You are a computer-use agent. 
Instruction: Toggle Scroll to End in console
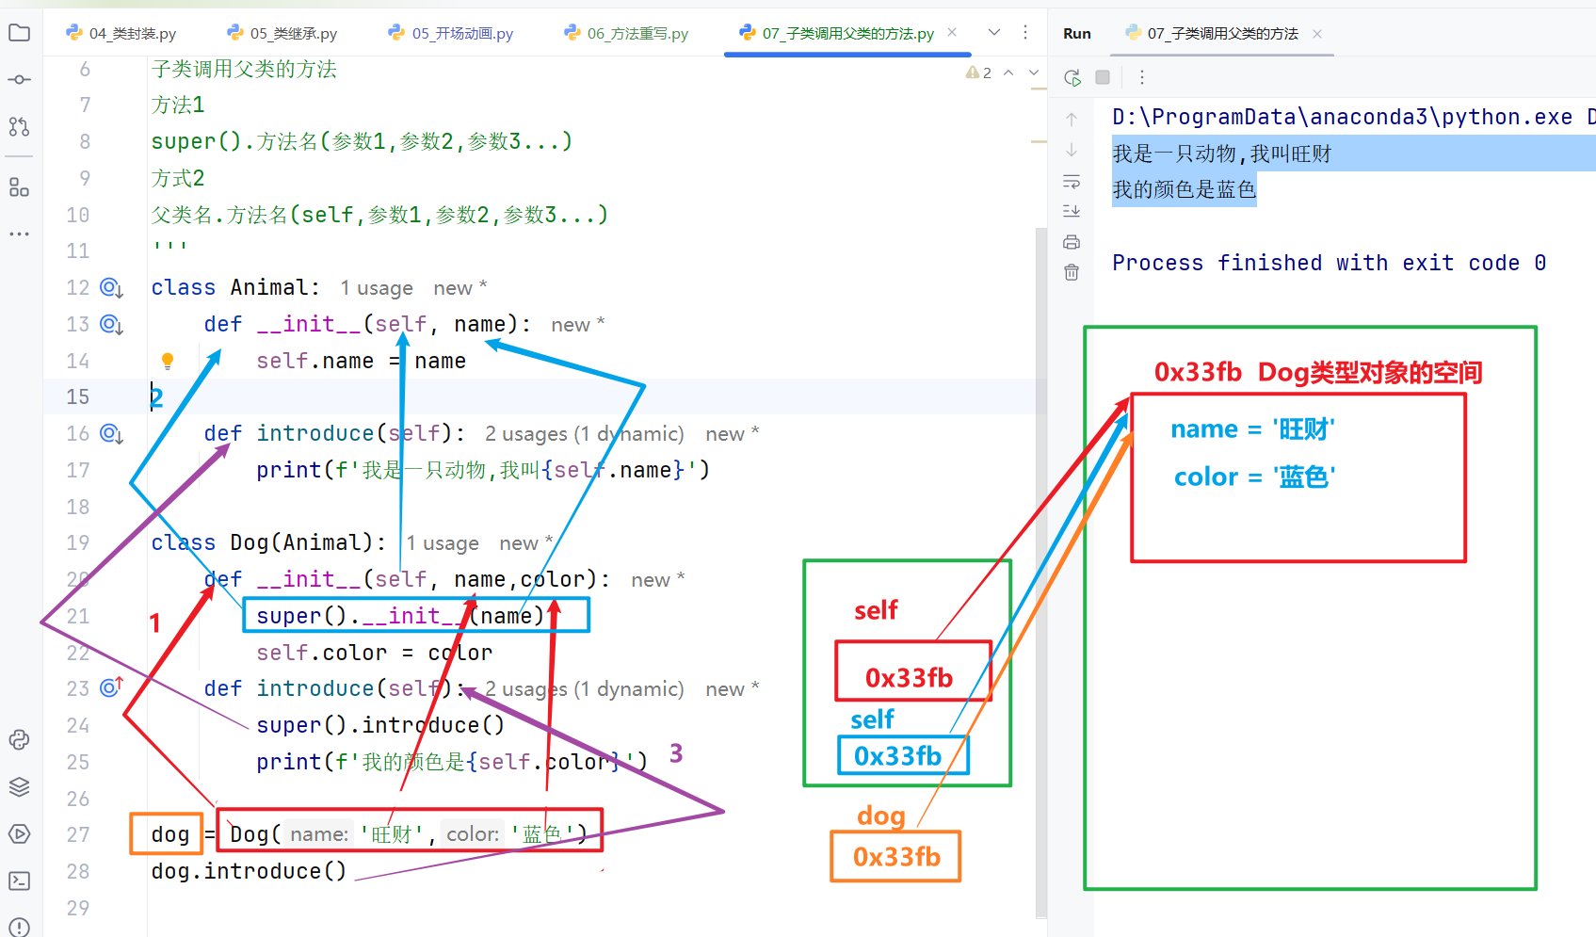[1072, 211]
